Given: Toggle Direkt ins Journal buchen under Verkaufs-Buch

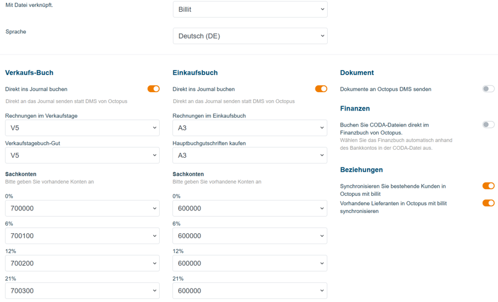Looking at the screenshot, I should (x=153, y=89).
